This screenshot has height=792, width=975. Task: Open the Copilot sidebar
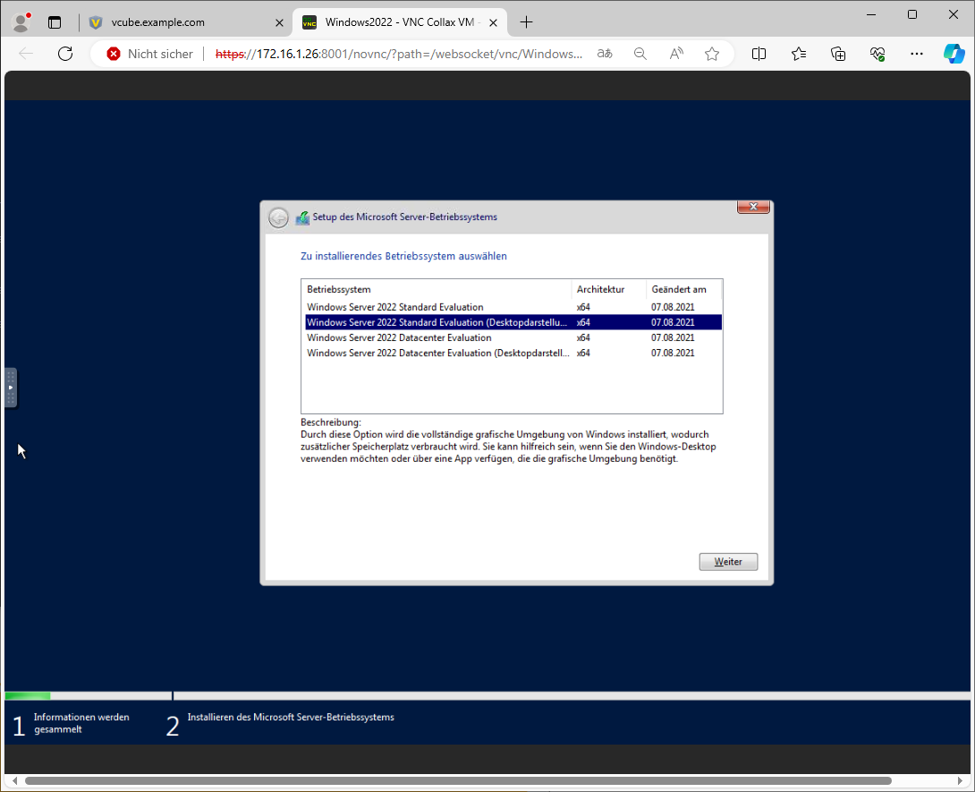coord(954,54)
